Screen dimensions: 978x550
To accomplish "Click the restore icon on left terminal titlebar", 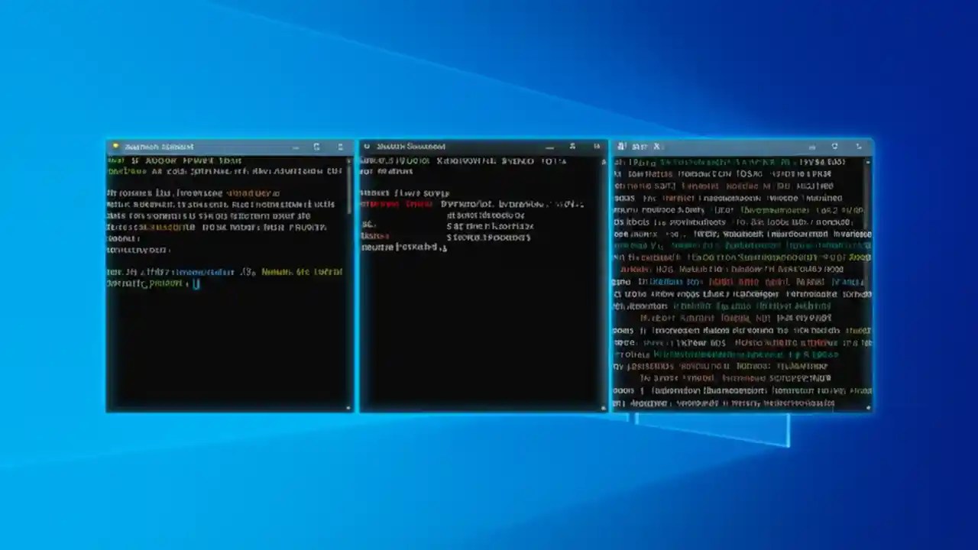I will pos(316,146).
